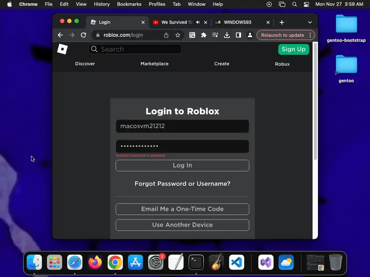Select the gentoo desktop folder alias
This screenshot has width=370, height=277.
(346, 69)
